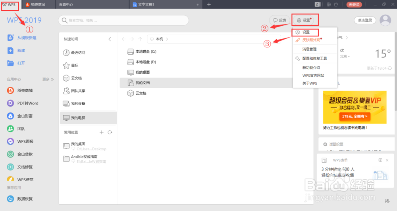Open 数据恢复 recommended app
The height and width of the screenshot is (211, 397).
click(x=20, y=199)
